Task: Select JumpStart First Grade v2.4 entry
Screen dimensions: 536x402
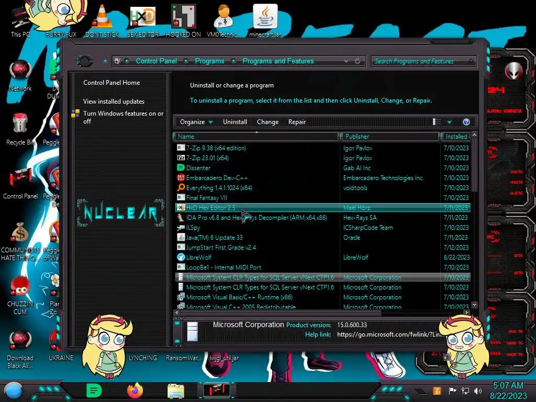Action: pos(322,247)
